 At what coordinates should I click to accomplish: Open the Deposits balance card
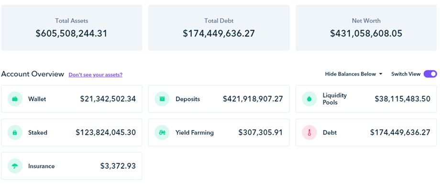[x=219, y=99]
